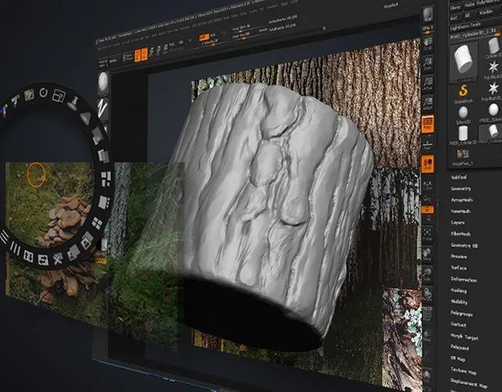
Task: Click the Actual size icon
Action: tap(428, 83)
